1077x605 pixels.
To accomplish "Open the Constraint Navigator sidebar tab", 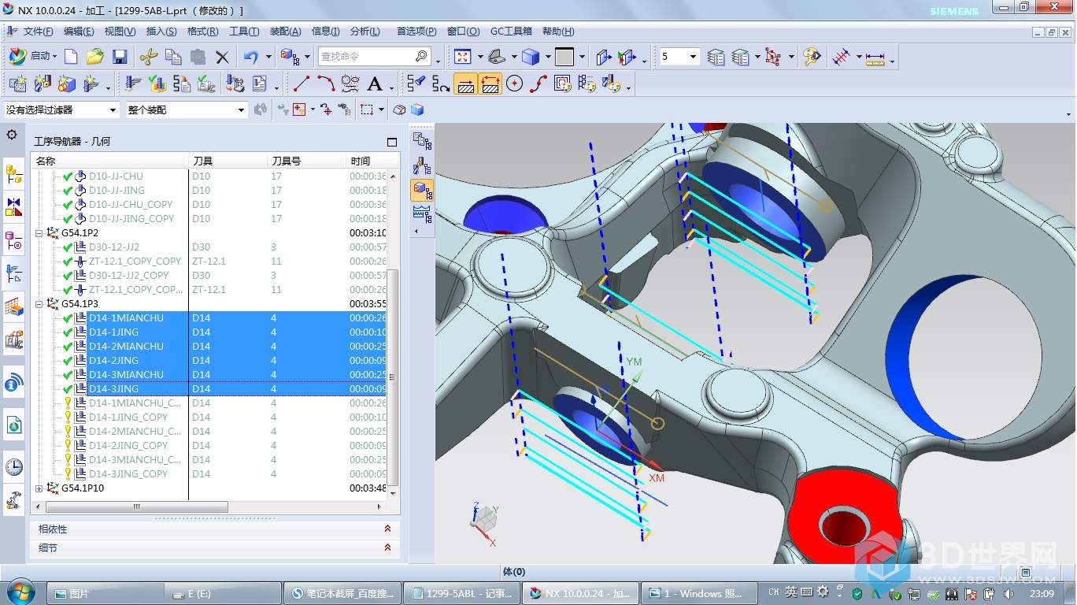I will (14, 207).
